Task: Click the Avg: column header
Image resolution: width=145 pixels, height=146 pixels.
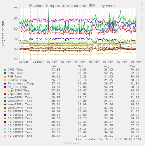Action: pos(108,66)
